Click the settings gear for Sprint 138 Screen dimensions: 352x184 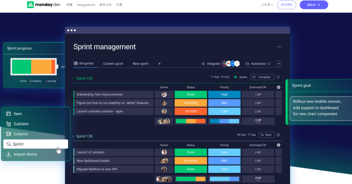click(278, 135)
